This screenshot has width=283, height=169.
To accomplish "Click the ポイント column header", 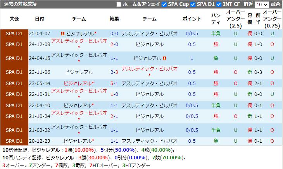I will tap(192, 19).
